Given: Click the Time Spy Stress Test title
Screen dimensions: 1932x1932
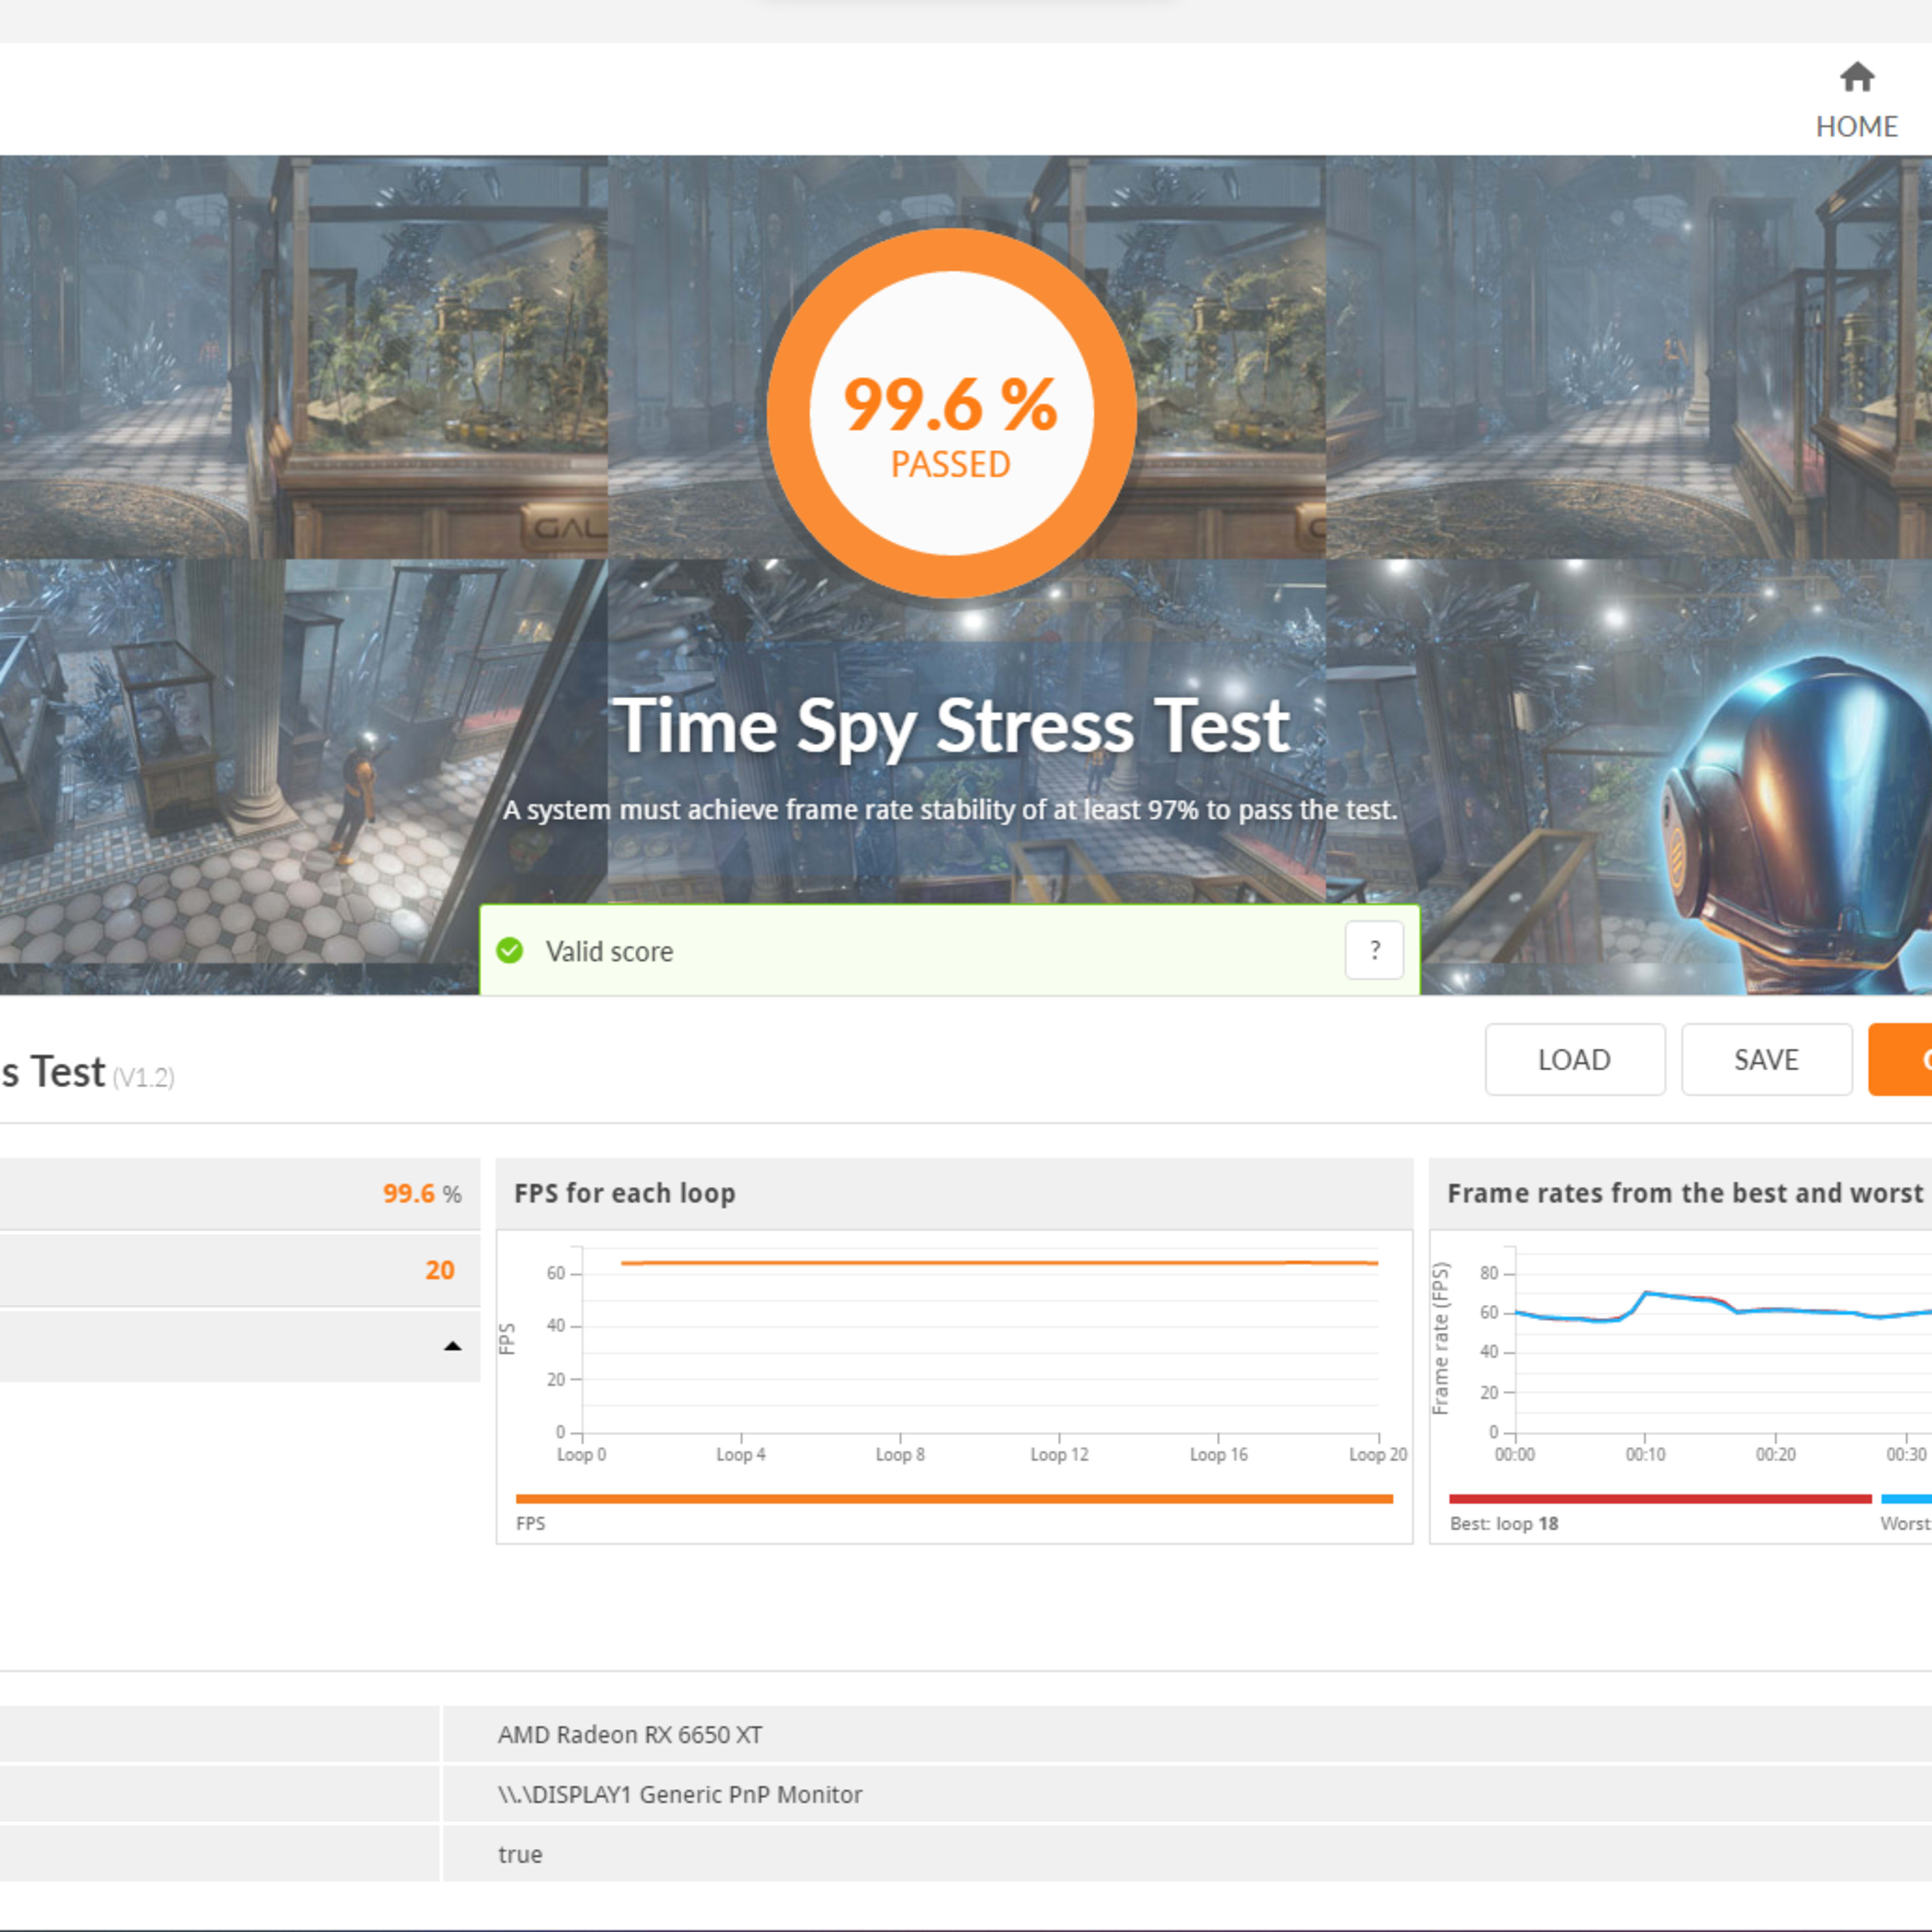Looking at the screenshot, I should click(x=951, y=726).
